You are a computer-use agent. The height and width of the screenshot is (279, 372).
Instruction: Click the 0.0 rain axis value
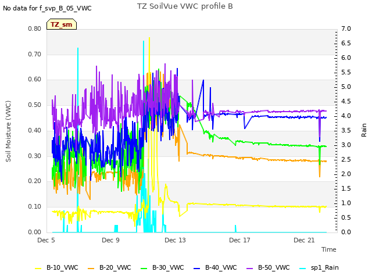tap(346, 232)
